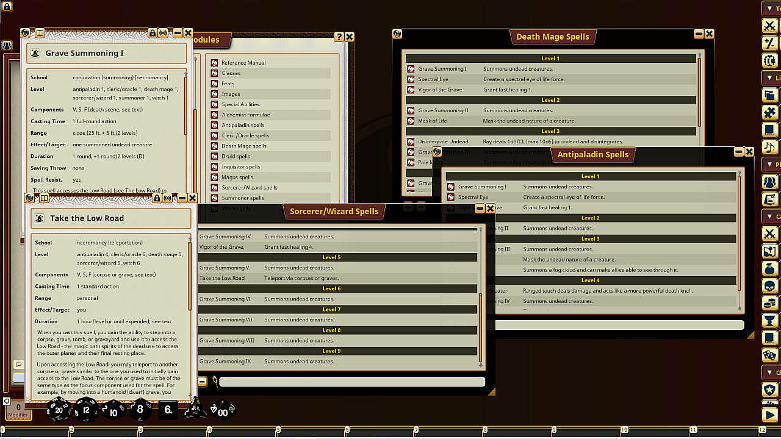Roll the d20 die

click(59, 409)
